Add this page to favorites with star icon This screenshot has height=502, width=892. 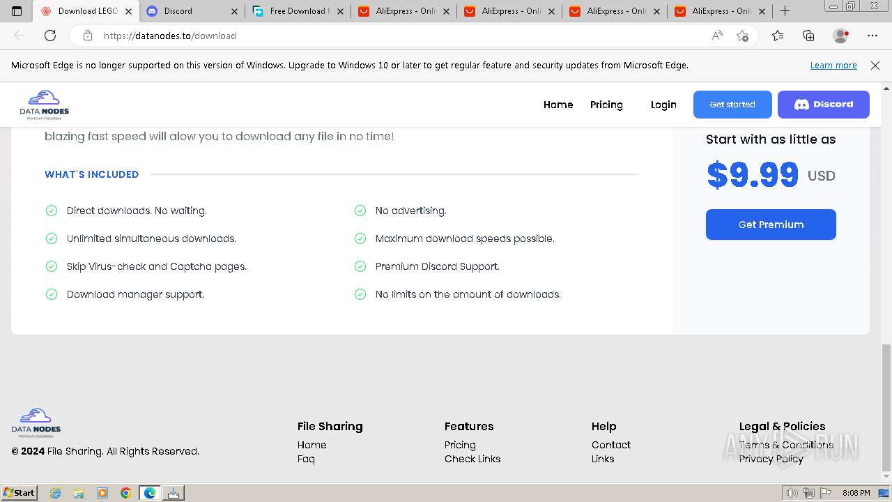point(742,36)
